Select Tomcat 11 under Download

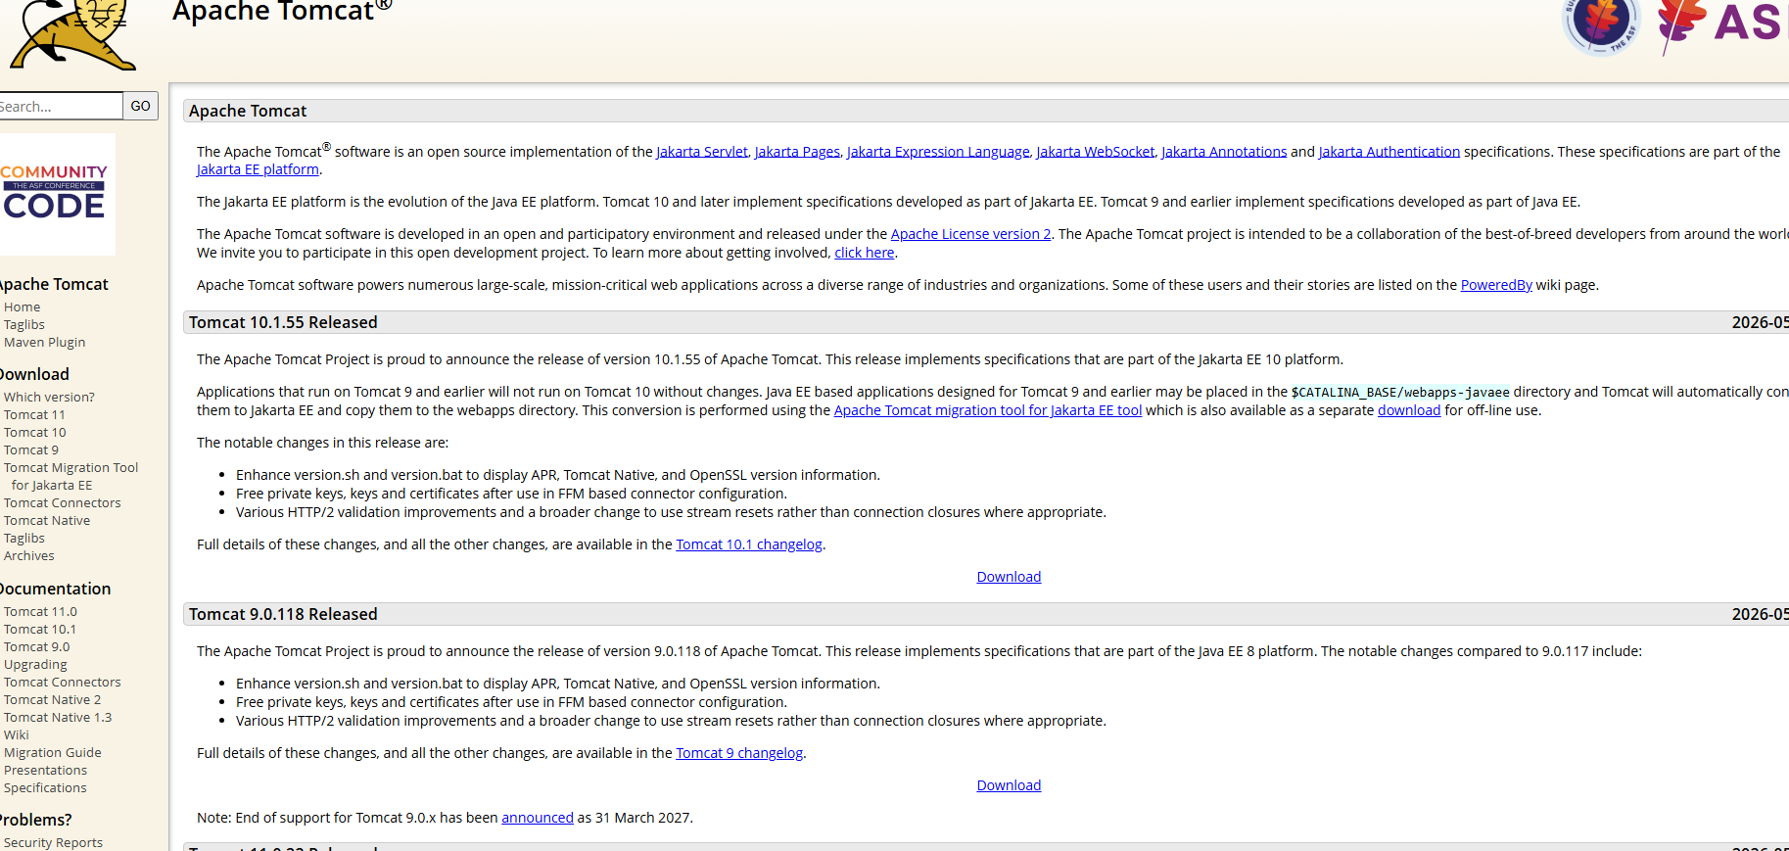(34, 415)
